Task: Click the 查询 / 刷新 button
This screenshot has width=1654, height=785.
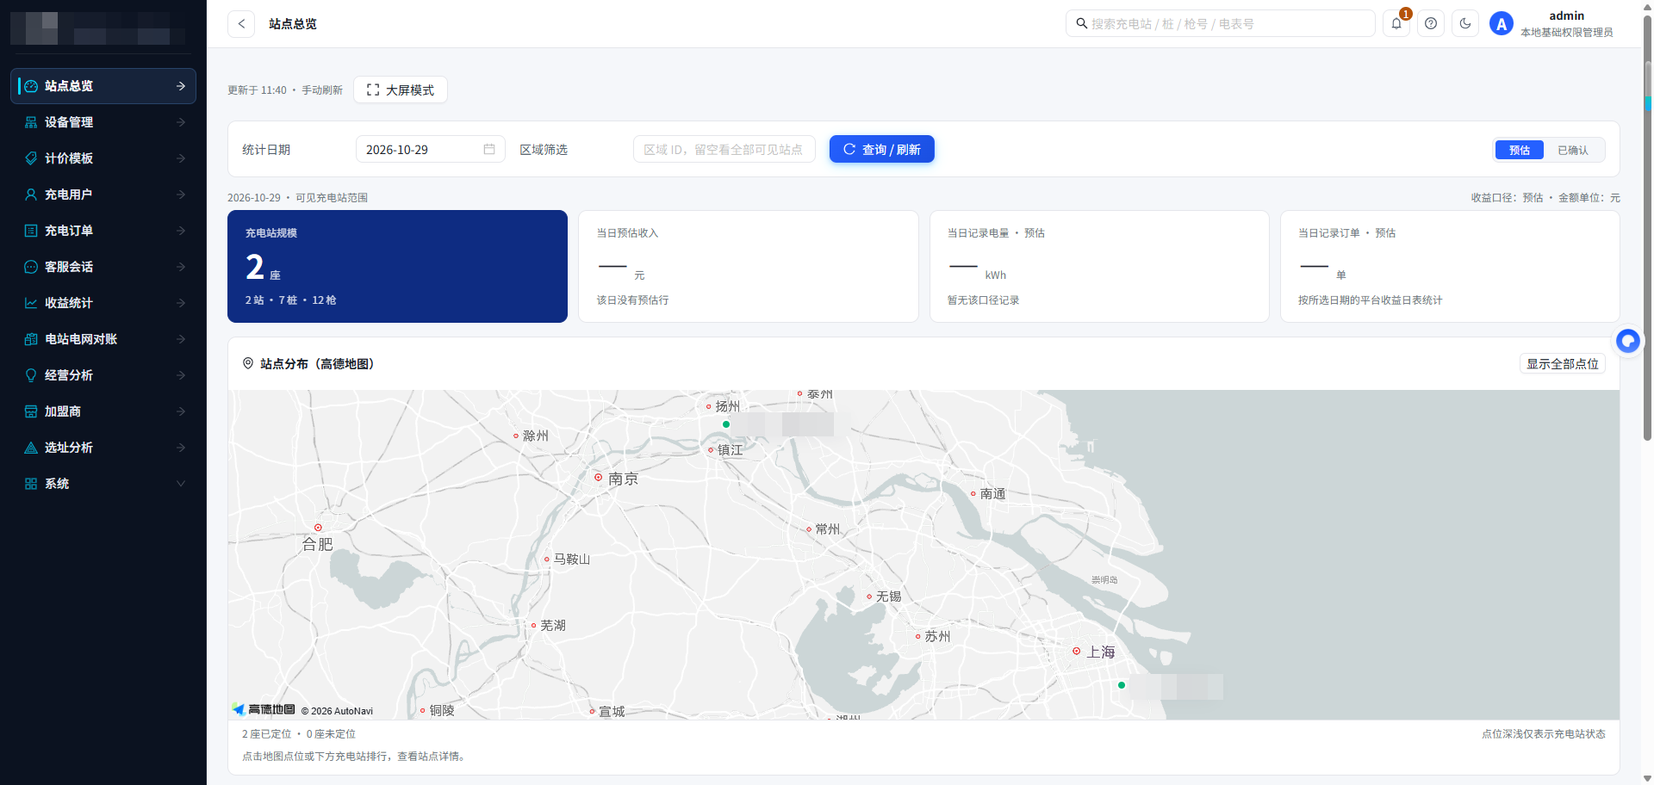Action: pyautogui.click(x=882, y=149)
